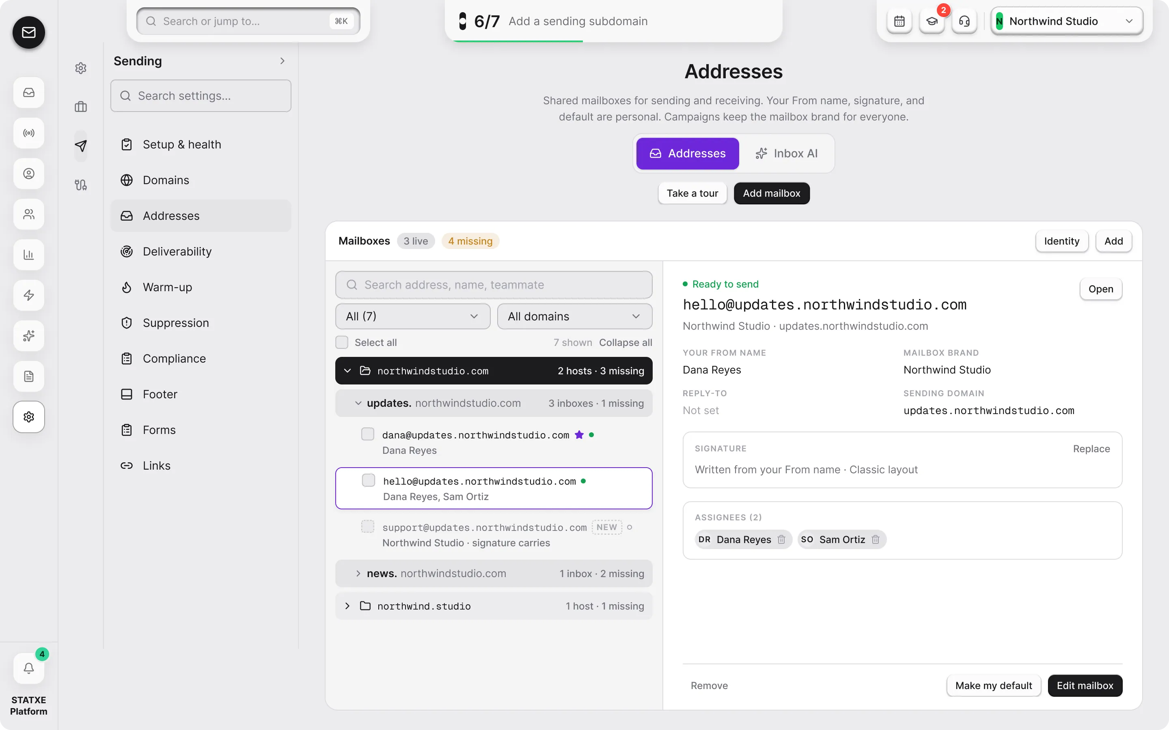Open Suppression settings
The width and height of the screenshot is (1169, 730).
pos(201,323)
